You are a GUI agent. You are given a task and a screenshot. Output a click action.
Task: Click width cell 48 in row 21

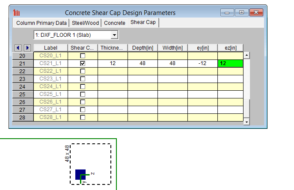[x=172, y=63]
